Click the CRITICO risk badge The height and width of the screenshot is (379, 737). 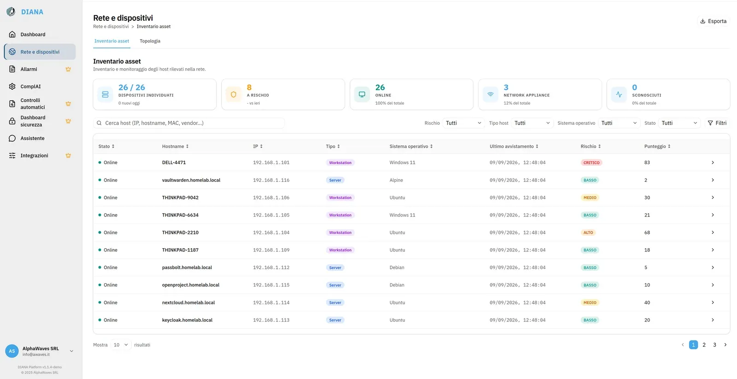[x=591, y=163]
